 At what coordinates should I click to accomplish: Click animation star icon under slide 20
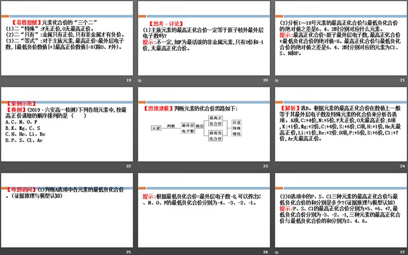point(140,80)
